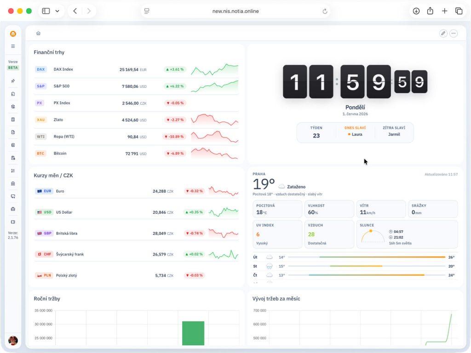Click the PX Index row
Viewport: 471px width, 353px height.
click(x=136, y=103)
